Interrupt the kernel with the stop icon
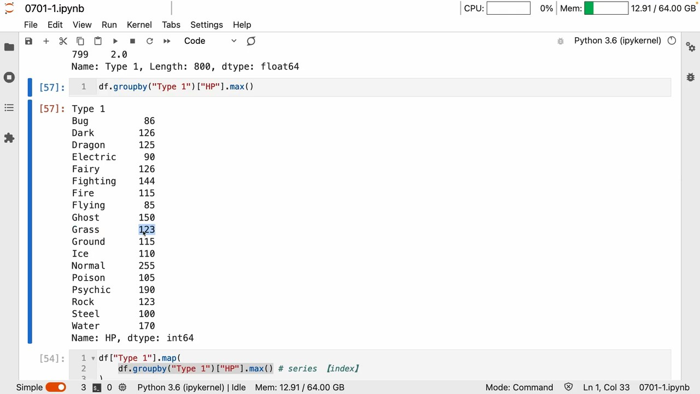 (132, 41)
